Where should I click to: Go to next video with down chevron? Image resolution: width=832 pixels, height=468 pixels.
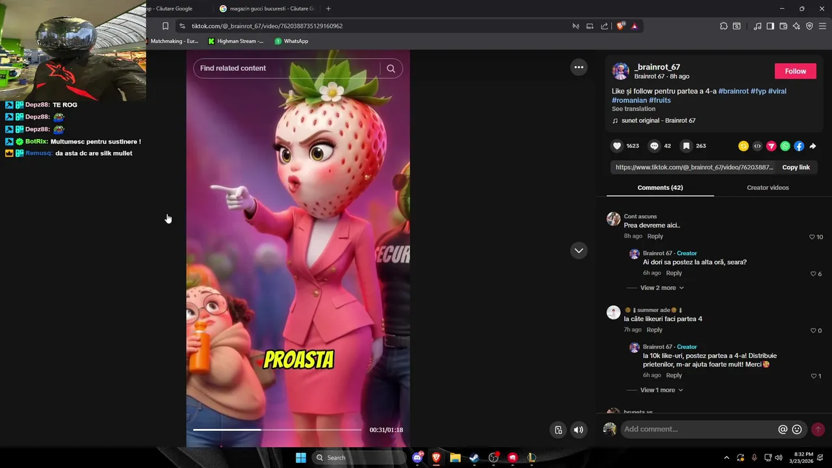click(578, 250)
